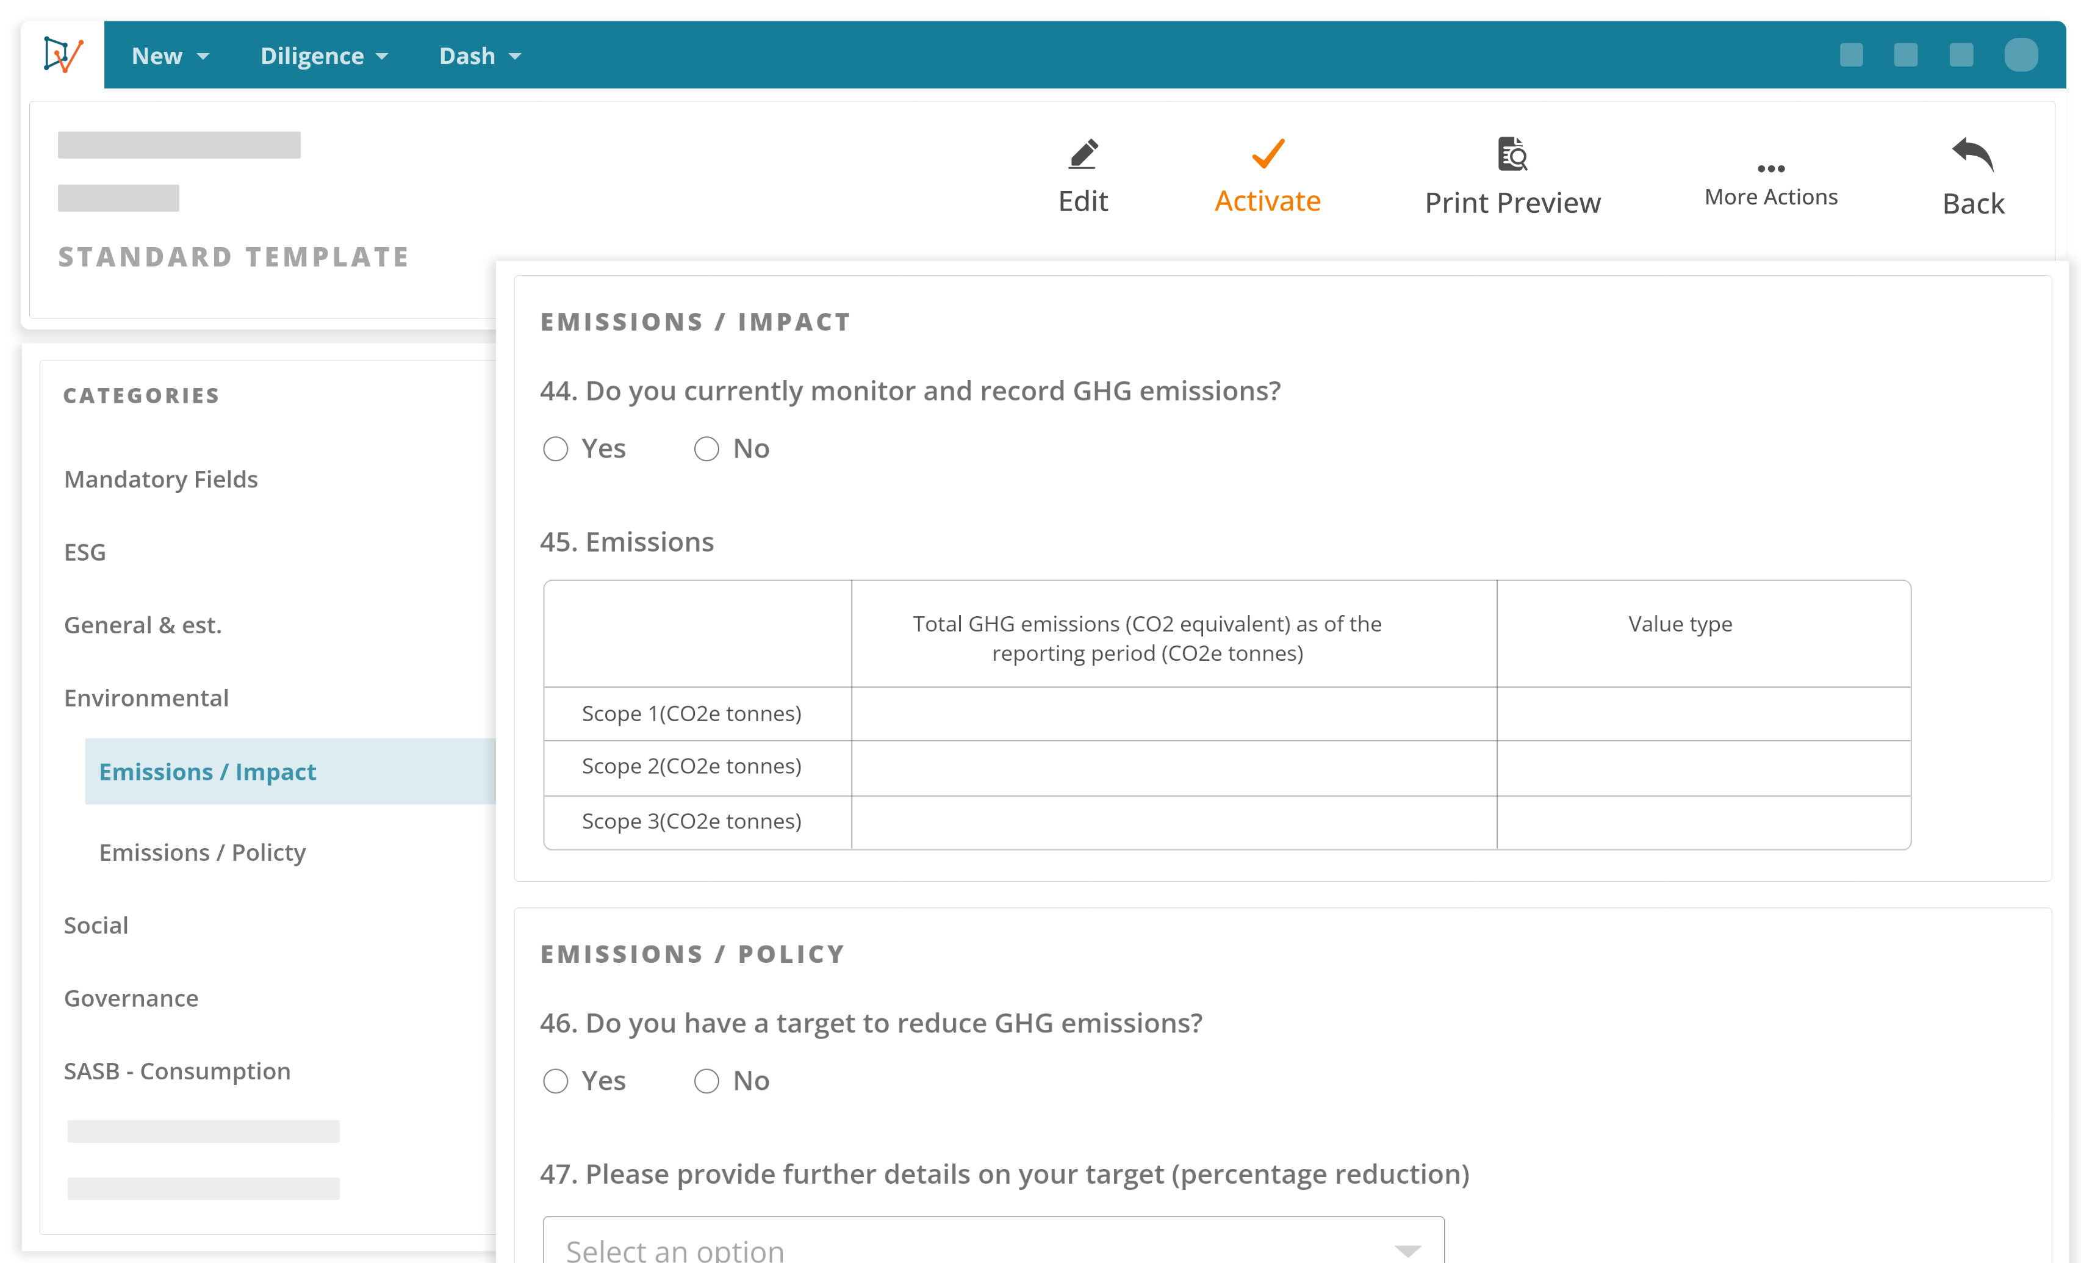This screenshot has width=2081, height=1263.
Task: Open the New dropdown menu
Action: (170, 56)
